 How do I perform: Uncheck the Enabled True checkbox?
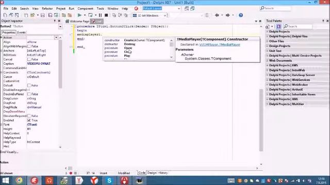tap(29, 120)
